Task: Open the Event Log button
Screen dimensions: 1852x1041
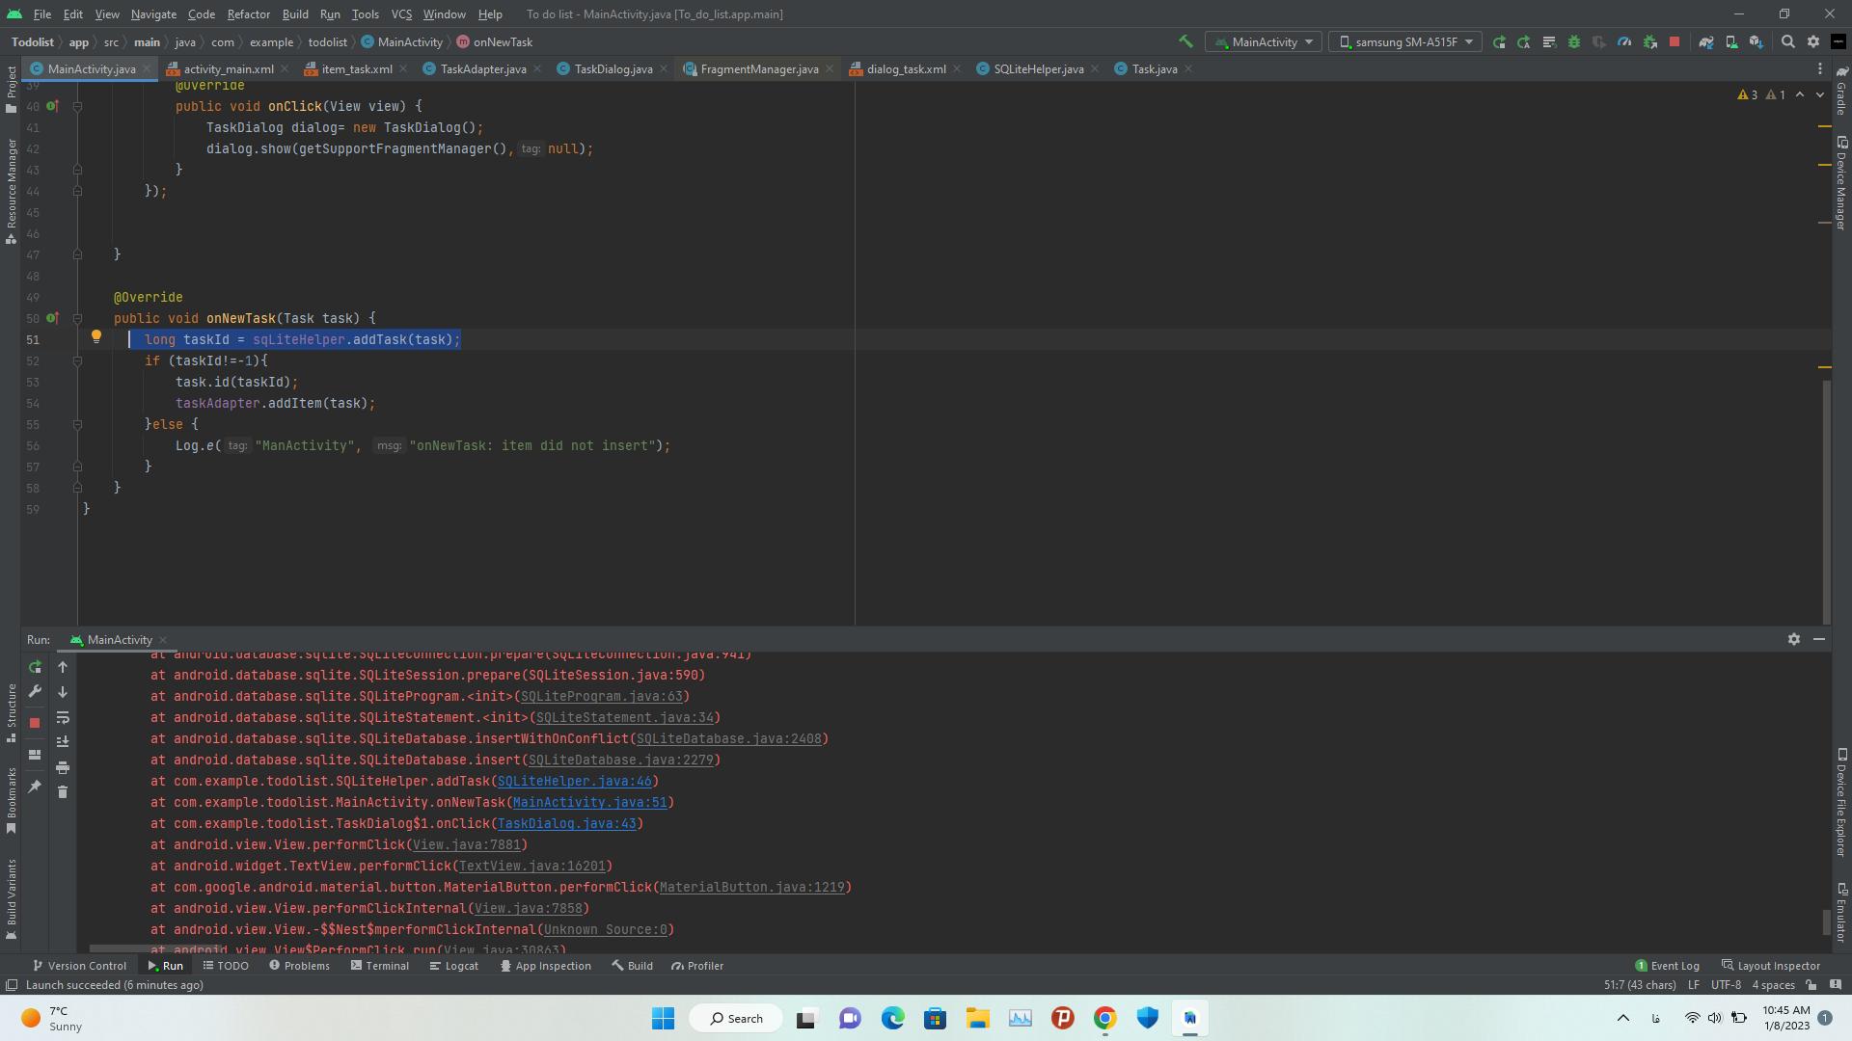Action: pos(1668,965)
